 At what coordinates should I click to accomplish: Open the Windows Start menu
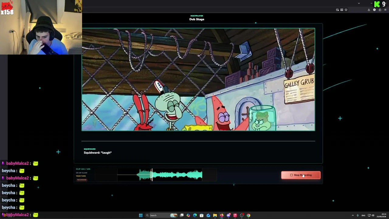(x=141, y=215)
